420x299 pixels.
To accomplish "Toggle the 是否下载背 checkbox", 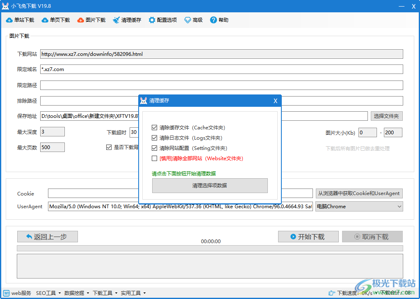I will (109, 147).
